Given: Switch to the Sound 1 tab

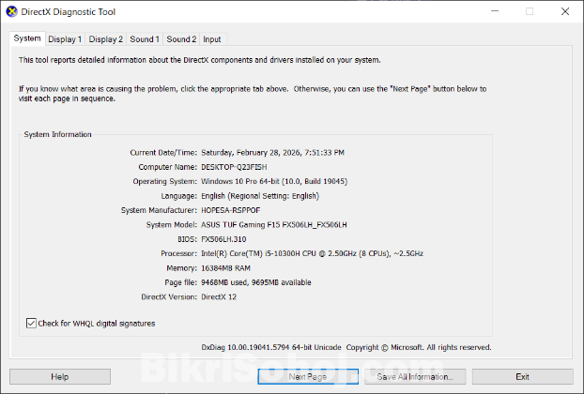Looking at the screenshot, I should (145, 39).
